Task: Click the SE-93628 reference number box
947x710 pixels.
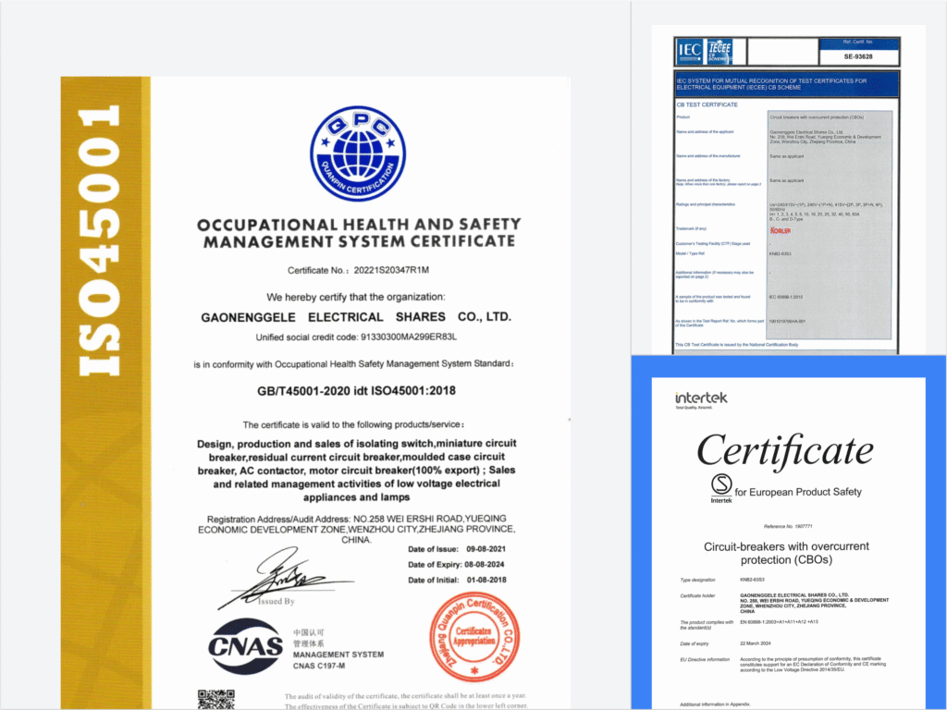Action: [x=858, y=56]
